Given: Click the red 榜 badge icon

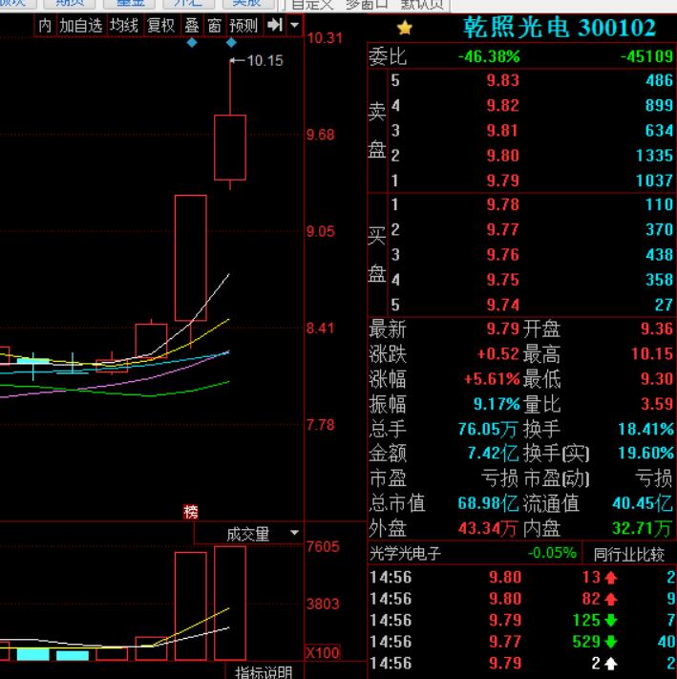Looking at the screenshot, I should (190, 513).
